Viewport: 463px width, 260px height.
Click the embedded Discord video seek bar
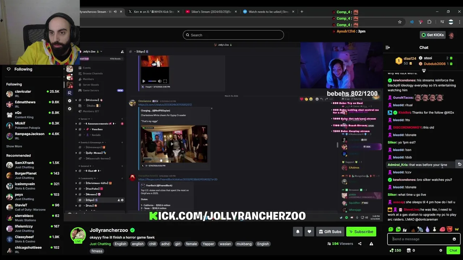coord(152,81)
